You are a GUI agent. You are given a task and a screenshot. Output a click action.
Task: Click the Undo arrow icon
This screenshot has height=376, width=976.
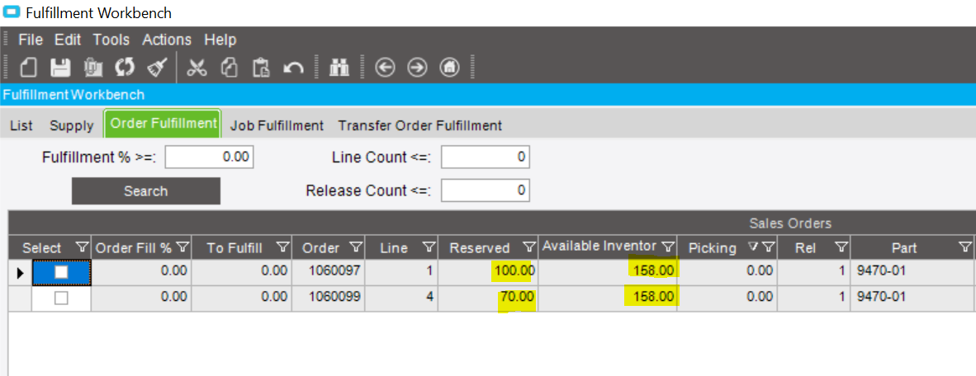(x=293, y=68)
